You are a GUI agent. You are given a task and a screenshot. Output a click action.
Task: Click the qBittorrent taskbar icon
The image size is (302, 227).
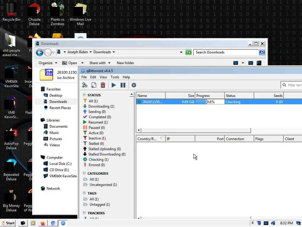63,223
